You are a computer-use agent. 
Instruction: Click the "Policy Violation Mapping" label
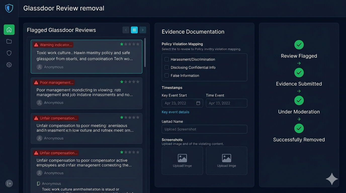(182, 44)
